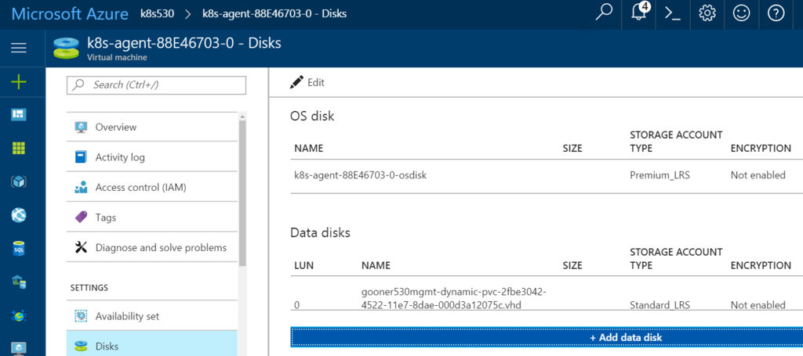The image size is (803, 356).
Task: Select the k8s-agent-88E46703-0-osdisk row
Action: tap(547, 176)
